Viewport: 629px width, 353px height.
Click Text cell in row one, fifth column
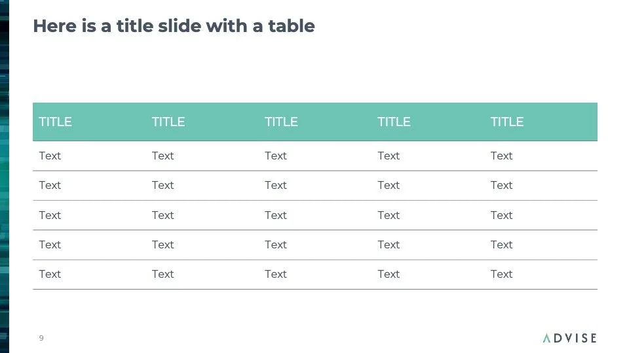pyautogui.click(x=501, y=156)
